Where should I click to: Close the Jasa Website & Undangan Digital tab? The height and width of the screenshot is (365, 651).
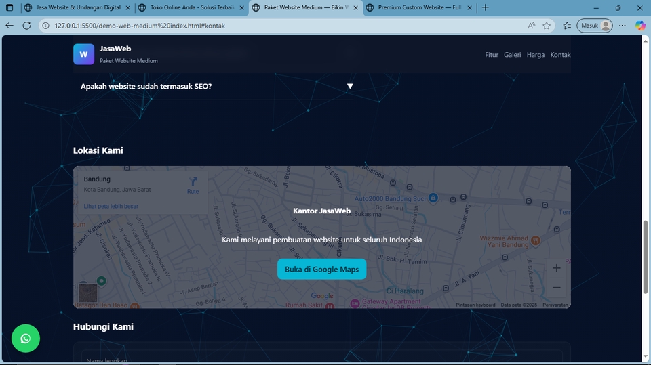tap(128, 8)
